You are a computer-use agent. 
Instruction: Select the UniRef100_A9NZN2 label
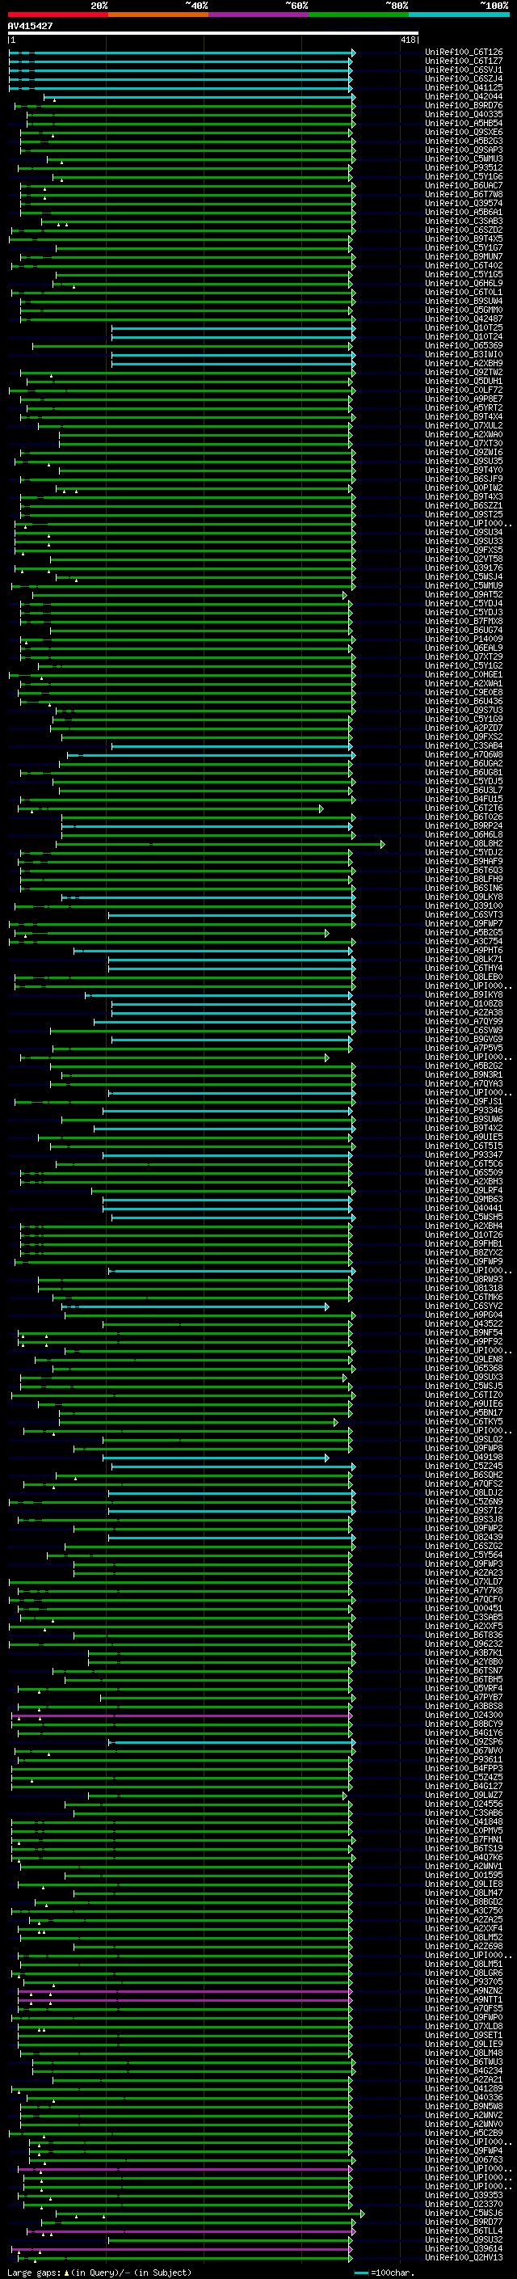coord(464,1990)
